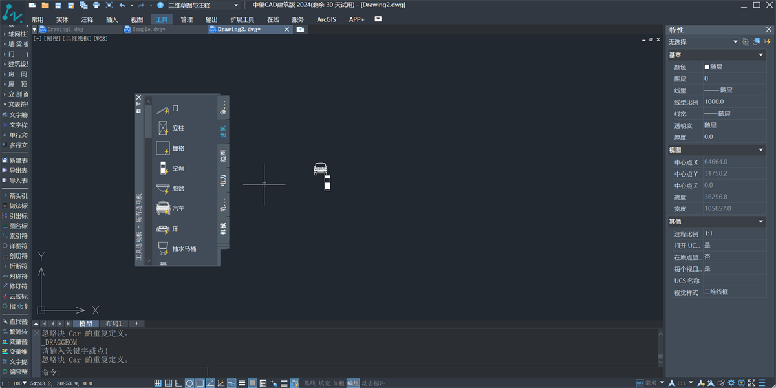Click the Save icon in quick toolbar

(x=58, y=5)
